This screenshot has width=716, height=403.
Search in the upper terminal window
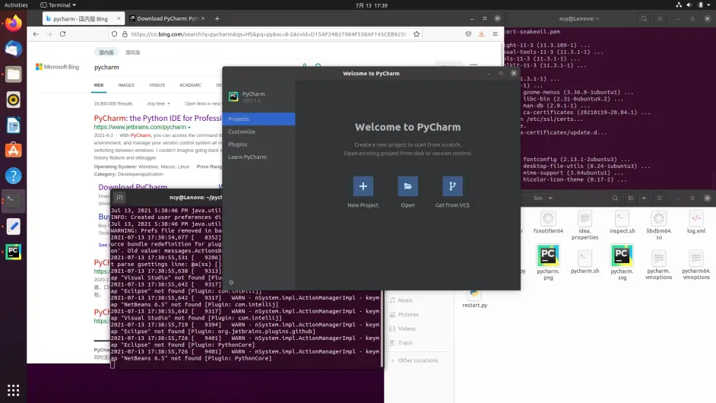(x=644, y=19)
